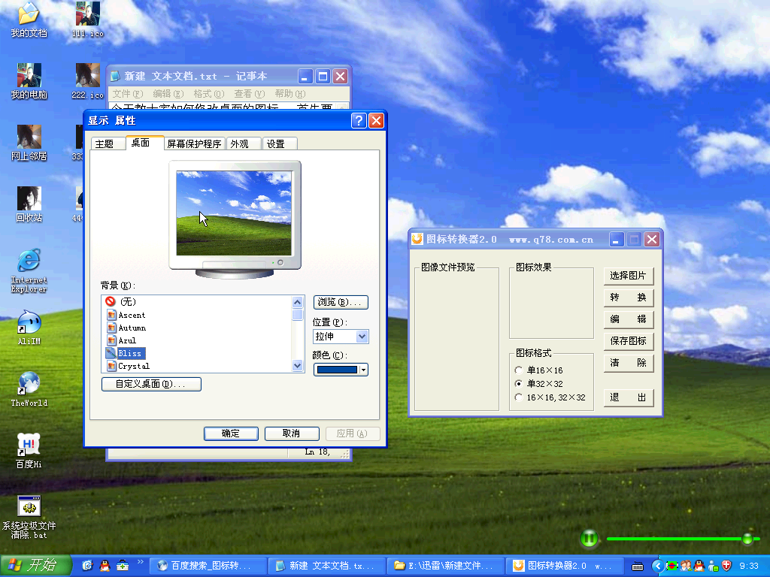
Task: Click background list scroll down arrow
Action: click(x=298, y=366)
